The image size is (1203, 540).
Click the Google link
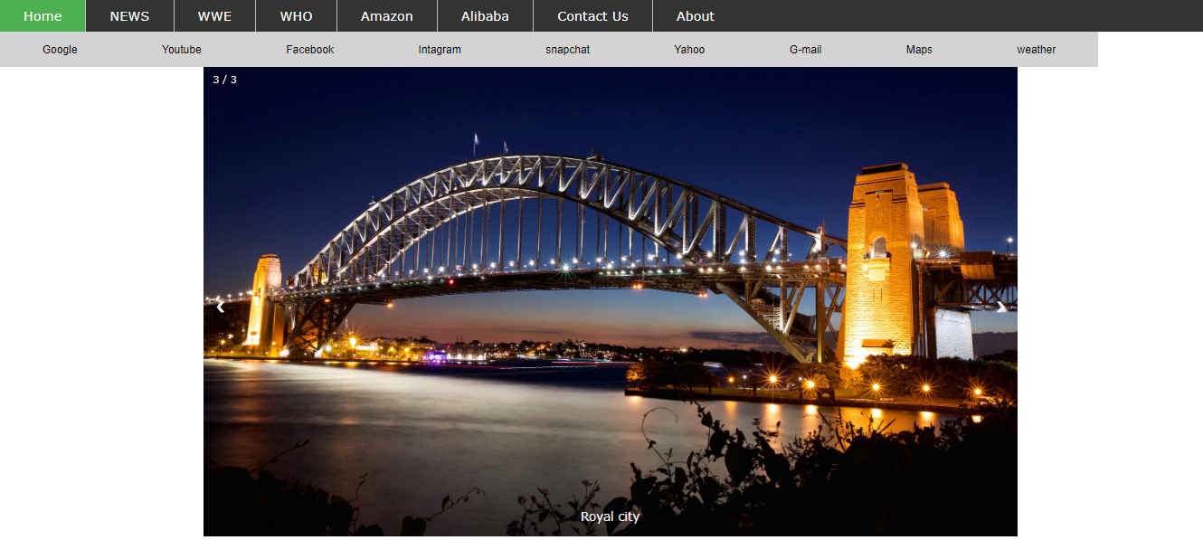pyautogui.click(x=60, y=50)
